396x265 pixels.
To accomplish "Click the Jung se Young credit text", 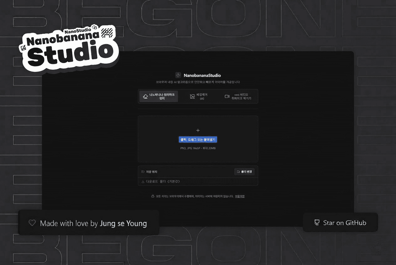I will 123,223.
